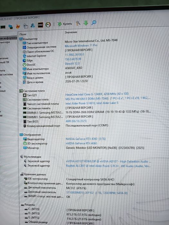The height and width of the screenshot is (225, 169).
Task: Open the nVIDIA GeForce RTX 4060 3D-accelerator link
Action: [x=81, y=143]
